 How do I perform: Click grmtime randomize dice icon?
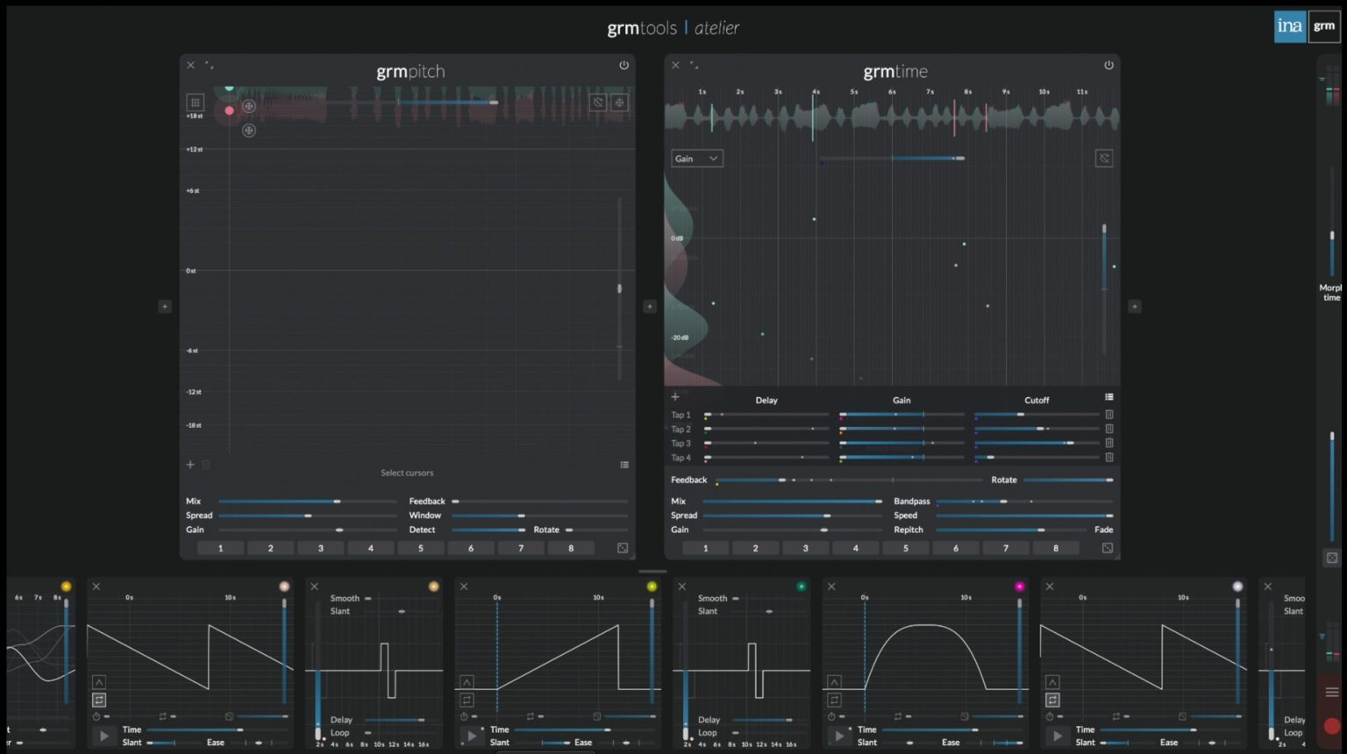coord(1108,548)
